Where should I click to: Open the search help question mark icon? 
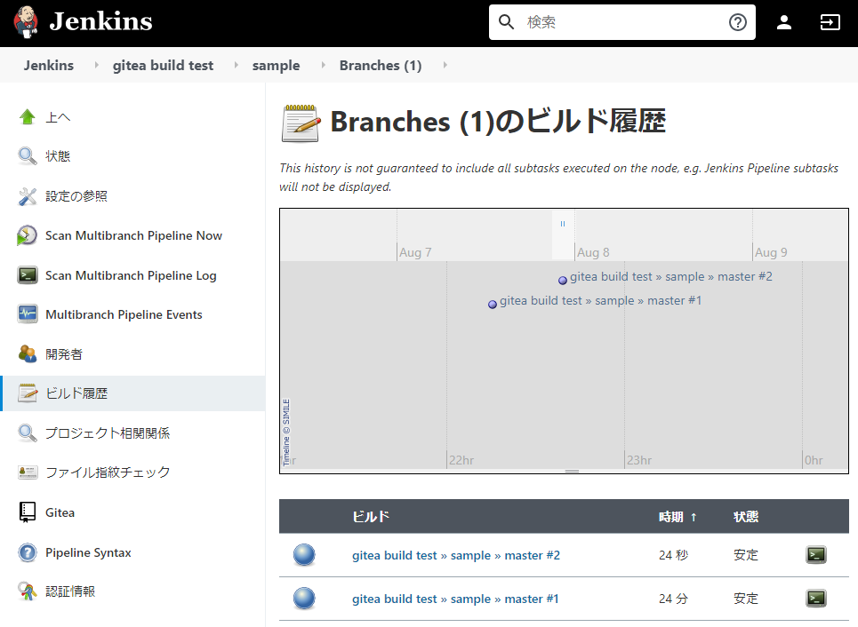738,22
